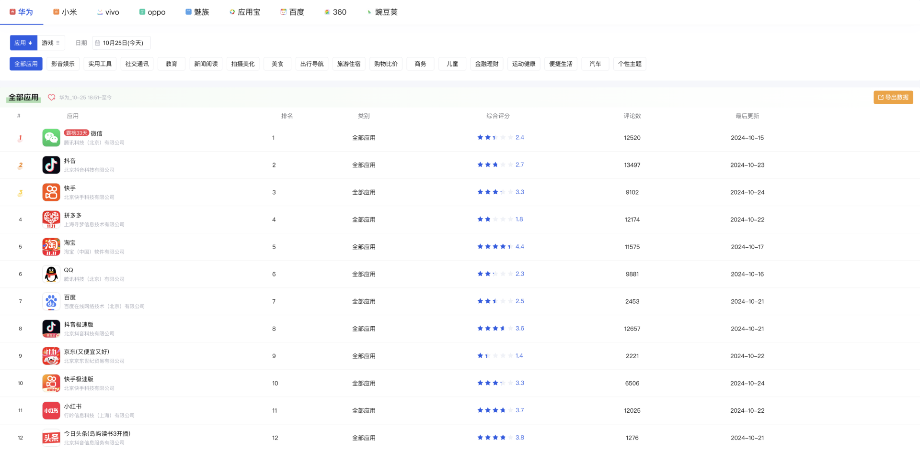Viewport: 920px width, 451px height.
Task: Click the 评论数 column header
Action: click(x=632, y=116)
